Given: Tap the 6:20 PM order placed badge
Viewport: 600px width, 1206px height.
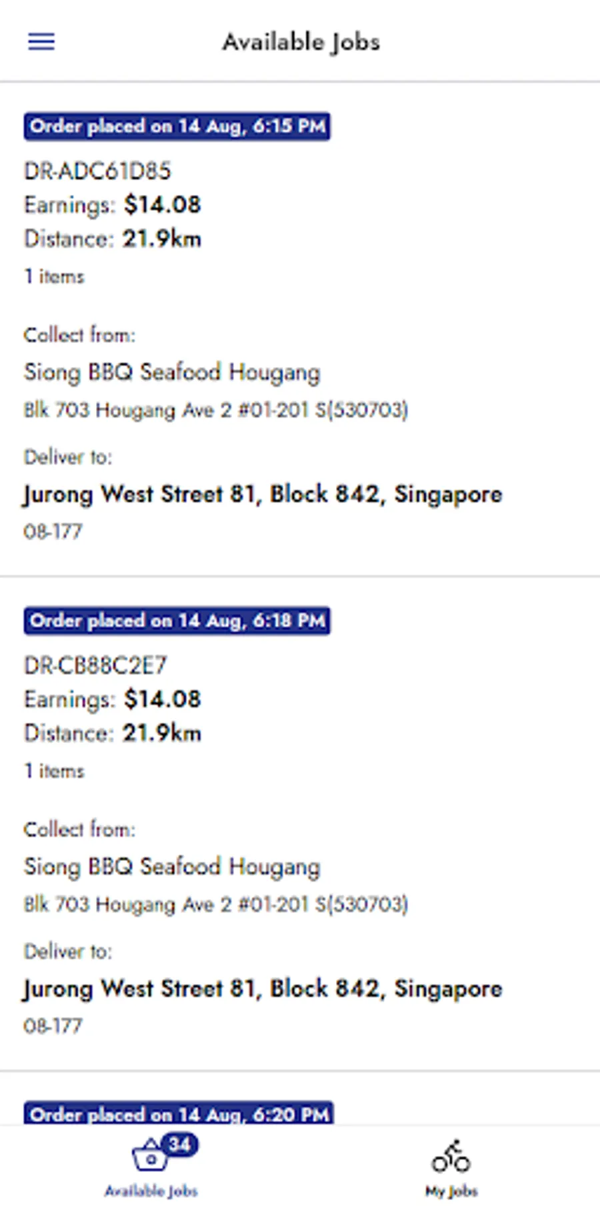Looking at the screenshot, I should (179, 1113).
